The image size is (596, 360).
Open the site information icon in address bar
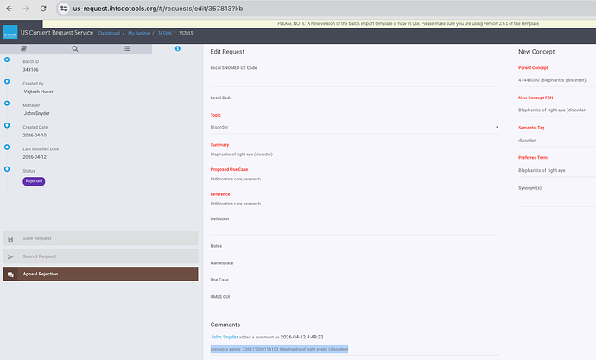[63, 9]
